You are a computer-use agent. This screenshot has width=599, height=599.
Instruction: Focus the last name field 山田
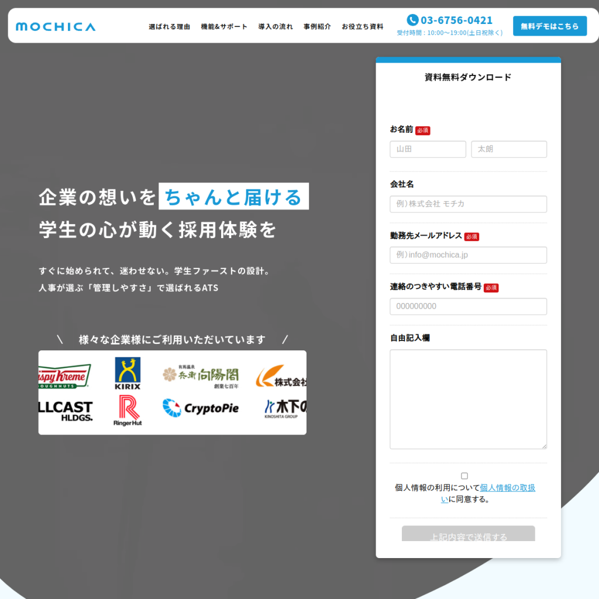click(x=428, y=149)
